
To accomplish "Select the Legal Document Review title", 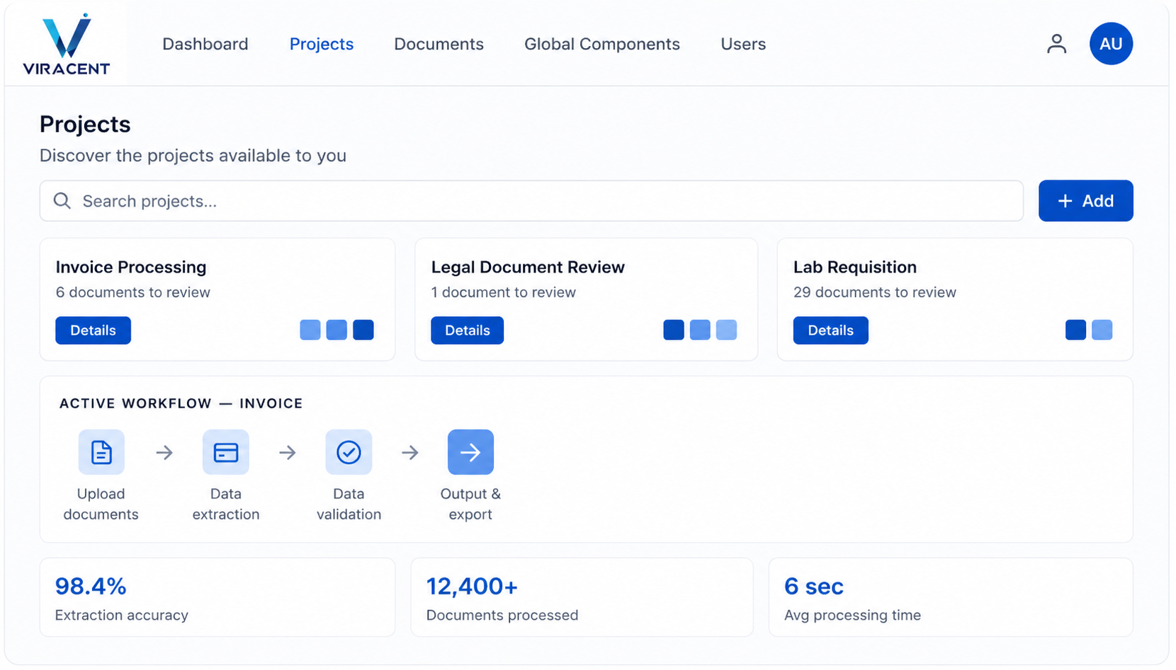I will [528, 267].
